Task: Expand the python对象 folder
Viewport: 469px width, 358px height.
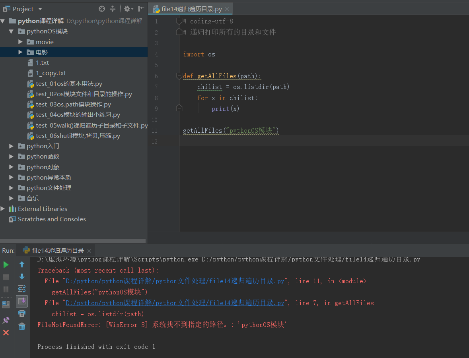Action: tap(12, 167)
